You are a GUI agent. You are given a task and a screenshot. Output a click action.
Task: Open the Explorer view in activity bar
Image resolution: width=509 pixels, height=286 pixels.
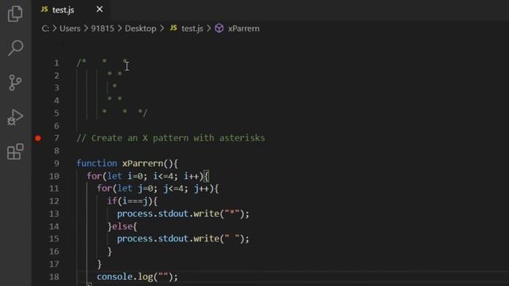pyautogui.click(x=15, y=14)
